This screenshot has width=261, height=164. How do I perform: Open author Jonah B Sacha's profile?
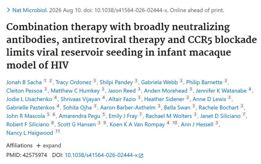tap(24, 82)
